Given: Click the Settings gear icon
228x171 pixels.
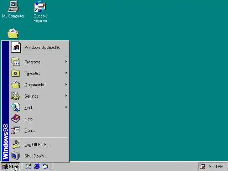Looking at the screenshot, I should click(16, 96).
